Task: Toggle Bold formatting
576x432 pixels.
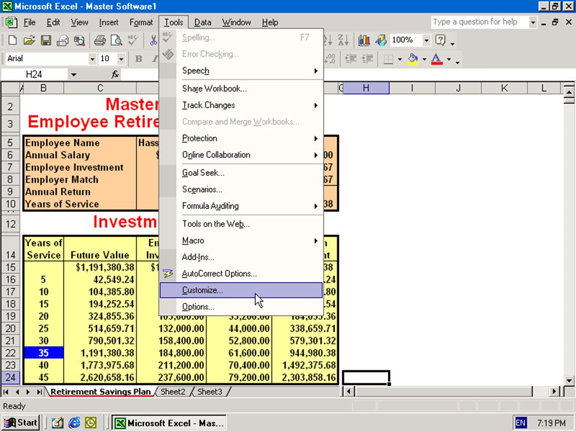Action: (139, 59)
